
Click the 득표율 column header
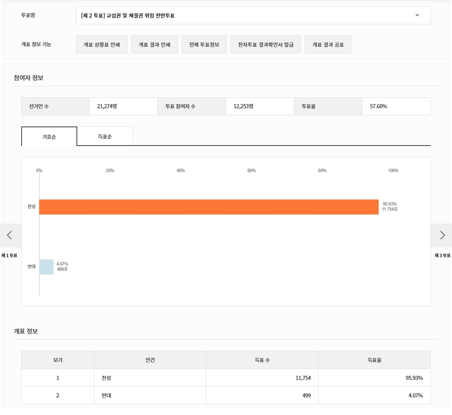(x=374, y=360)
